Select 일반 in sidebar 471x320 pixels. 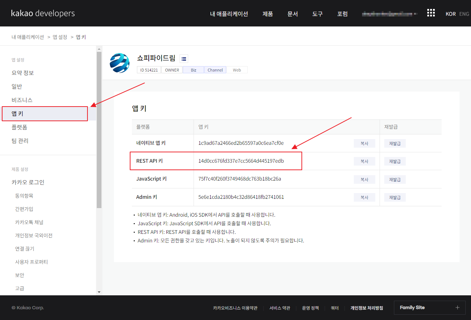coord(17,87)
